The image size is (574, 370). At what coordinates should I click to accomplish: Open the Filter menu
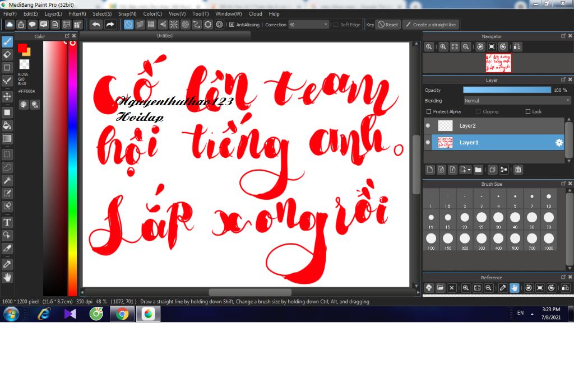(x=77, y=13)
